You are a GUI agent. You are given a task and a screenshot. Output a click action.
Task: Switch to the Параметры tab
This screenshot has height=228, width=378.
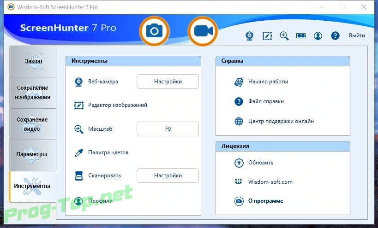click(x=33, y=155)
